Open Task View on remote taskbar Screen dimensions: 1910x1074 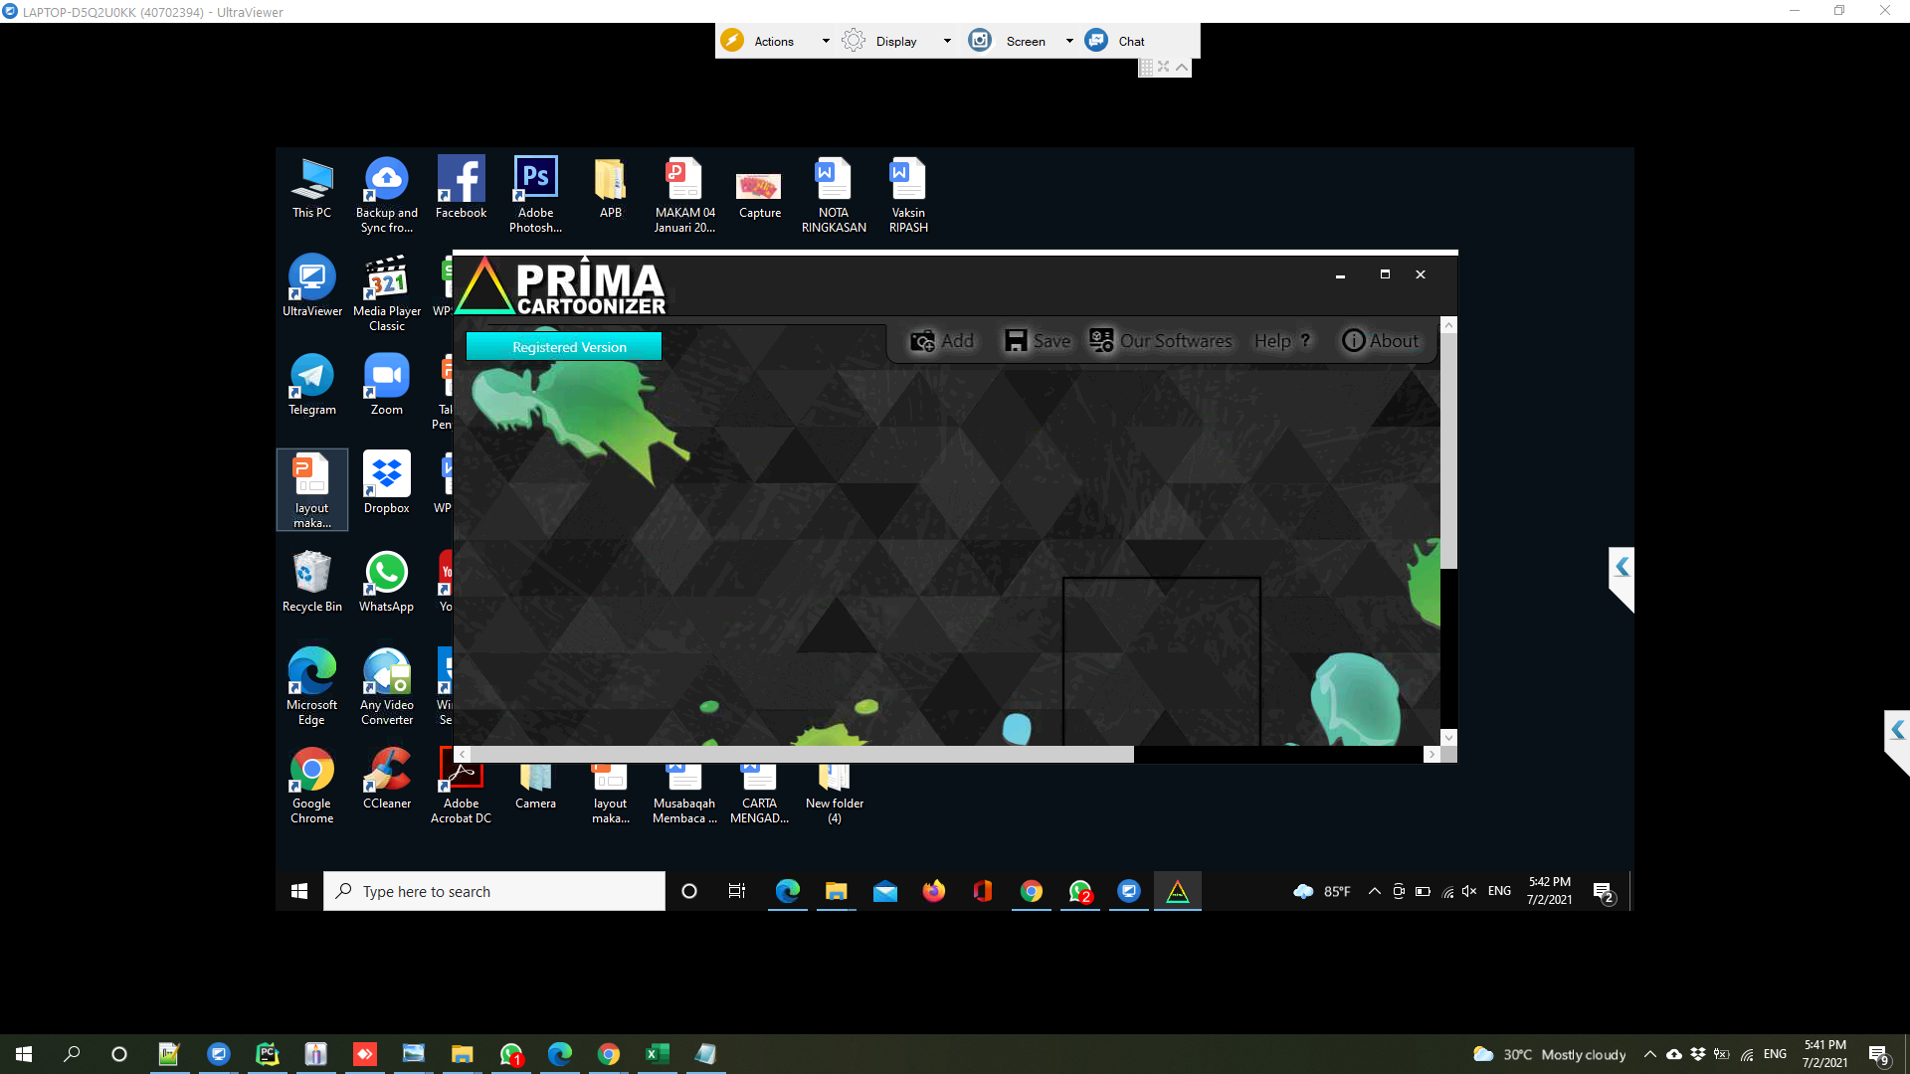pyautogui.click(x=737, y=891)
